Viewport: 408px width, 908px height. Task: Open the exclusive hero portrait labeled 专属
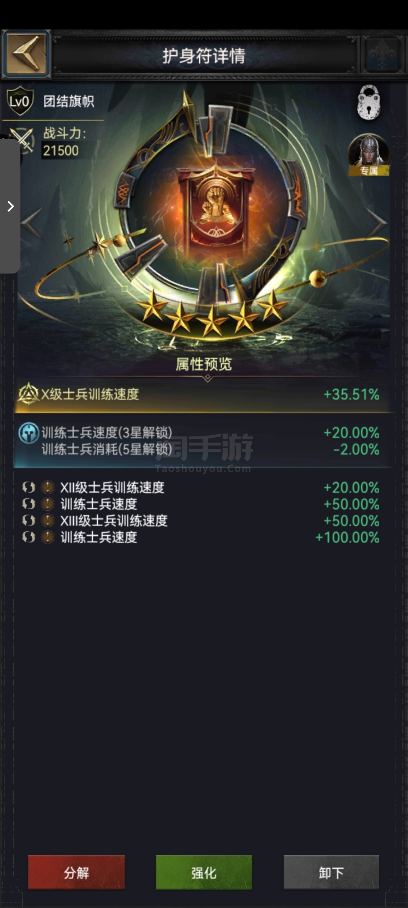coord(369,155)
